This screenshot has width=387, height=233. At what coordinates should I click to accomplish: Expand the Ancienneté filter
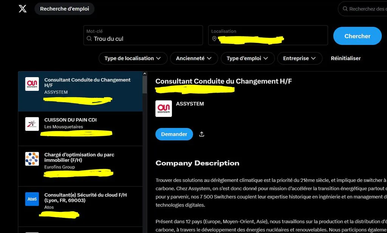click(194, 58)
